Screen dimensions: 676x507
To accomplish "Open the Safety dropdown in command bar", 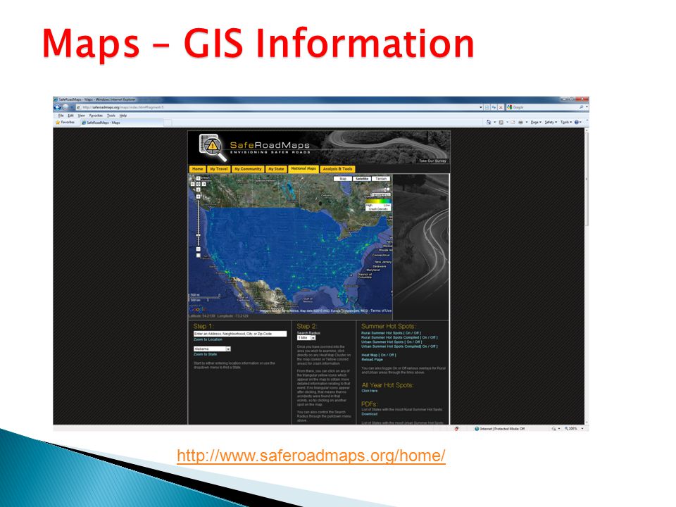I will [551, 123].
